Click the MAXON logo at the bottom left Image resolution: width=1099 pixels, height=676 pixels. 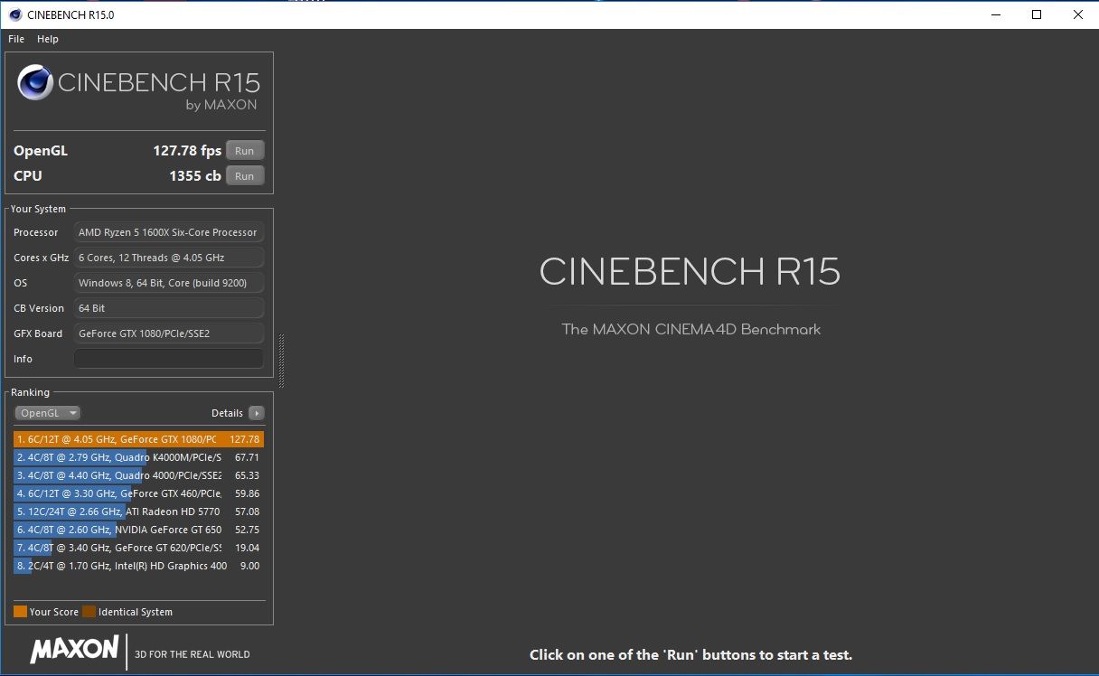pos(74,649)
